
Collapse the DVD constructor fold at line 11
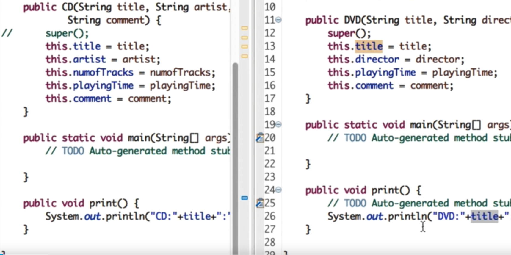(278, 20)
